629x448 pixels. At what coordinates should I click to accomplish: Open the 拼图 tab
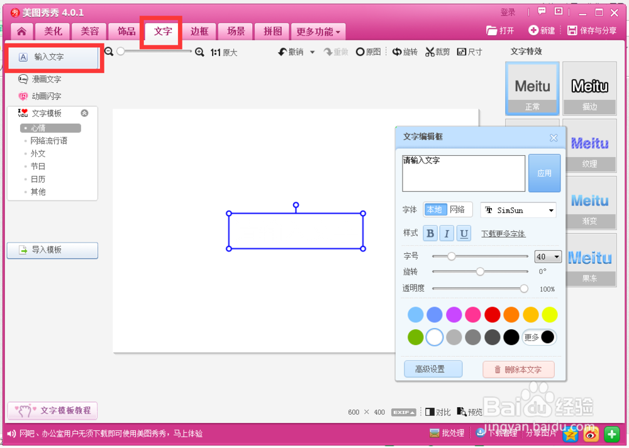(273, 31)
